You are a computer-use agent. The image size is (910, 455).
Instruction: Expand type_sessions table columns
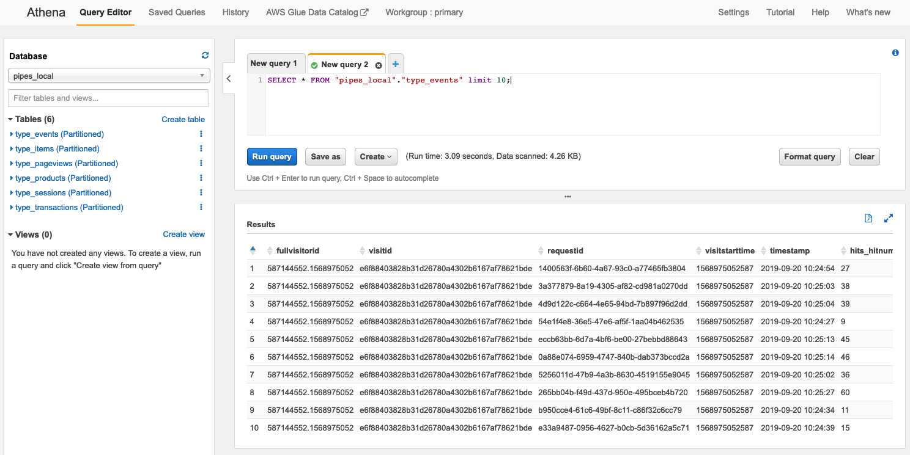click(x=12, y=192)
